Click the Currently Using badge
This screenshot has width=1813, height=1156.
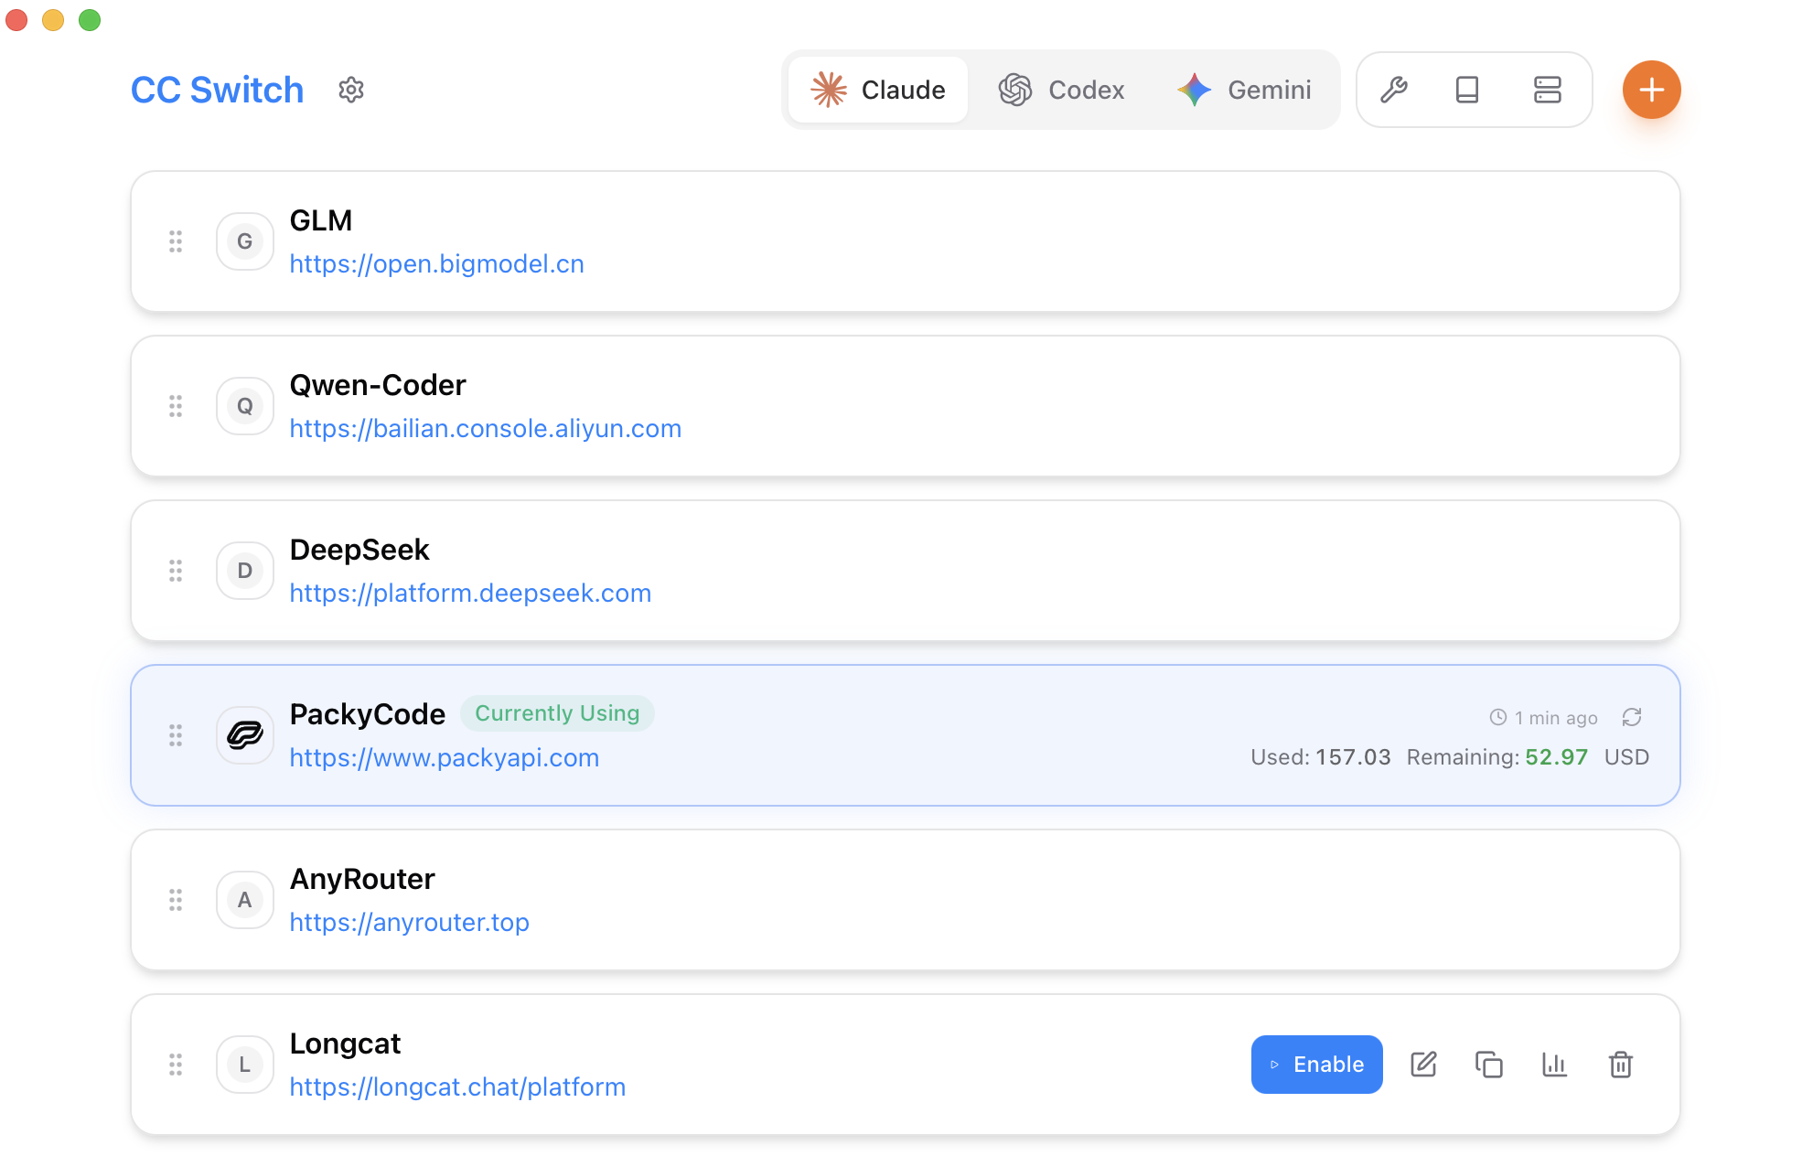(x=557, y=713)
